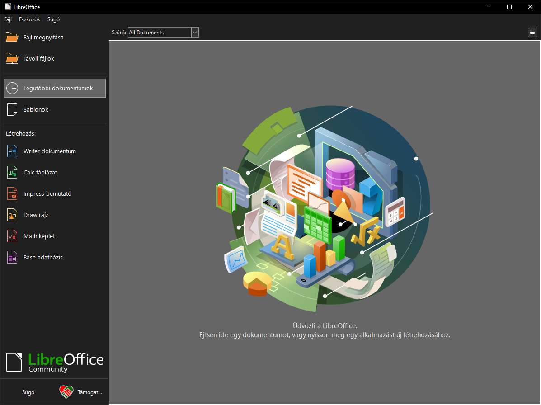The image size is (541, 405).
Task: Click the Impress presentation icon
Action: pos(12,193)
